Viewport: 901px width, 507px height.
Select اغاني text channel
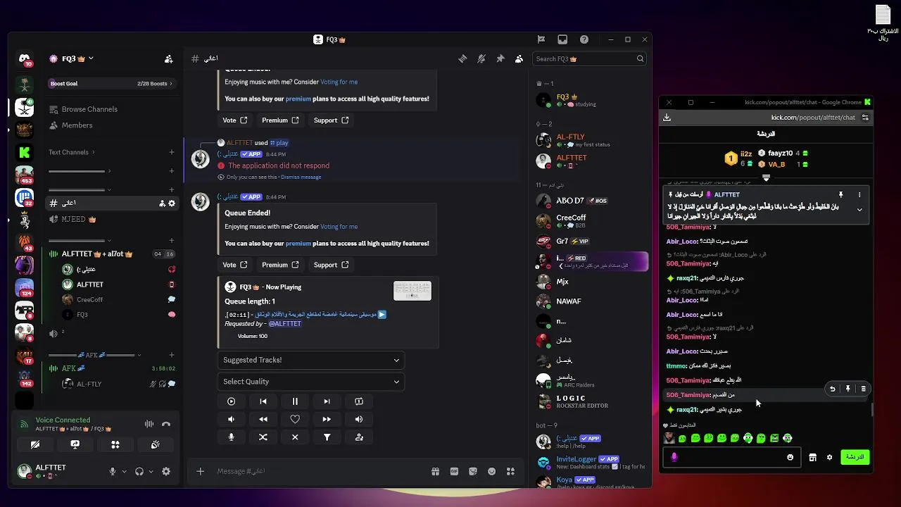111,203
